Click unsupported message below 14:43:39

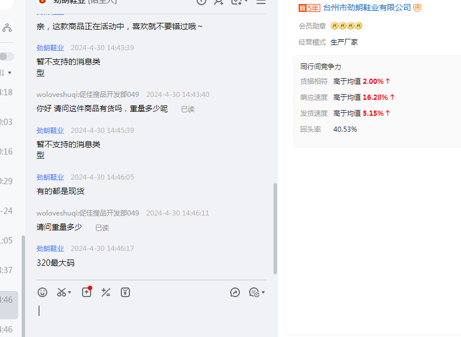pyautogui.click(x=68, y=67)
